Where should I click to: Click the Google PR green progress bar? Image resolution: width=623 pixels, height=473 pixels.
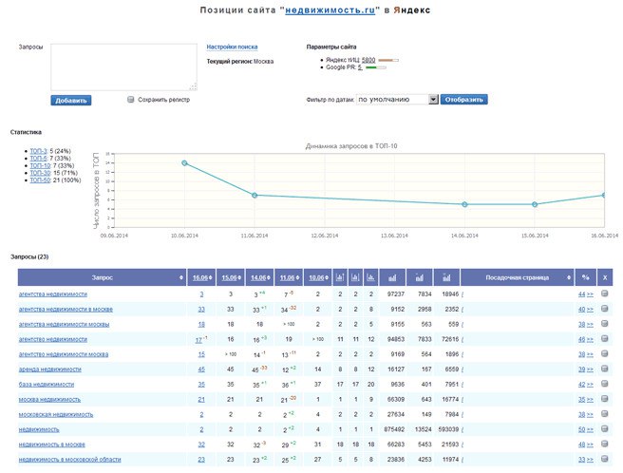375,68
